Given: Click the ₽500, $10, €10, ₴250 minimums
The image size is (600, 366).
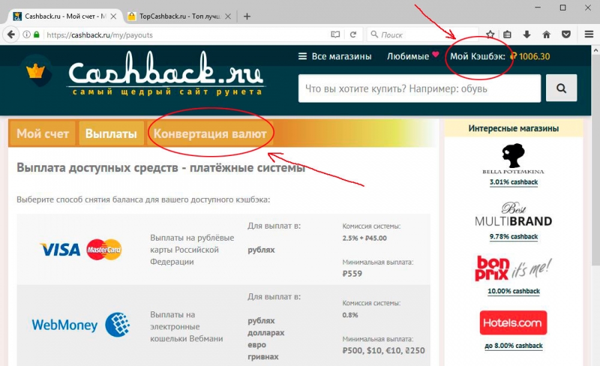Looking at the screenshot, I should pyautogui.click(x=383, y=350).
